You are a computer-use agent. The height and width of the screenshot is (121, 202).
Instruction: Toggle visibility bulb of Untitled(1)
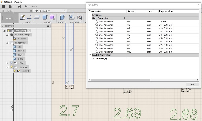(8, 31)
